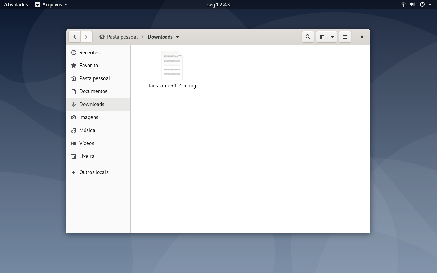Screen dimensions: 437x273
Task: Click the Imagens camera icon
Action: tap(74, 117)
